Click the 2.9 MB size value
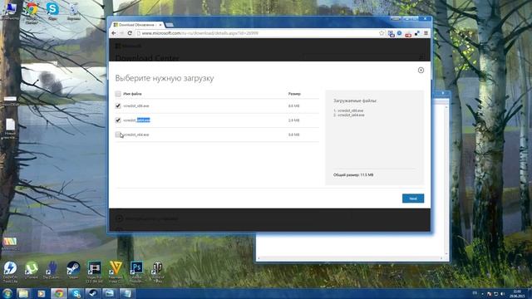Viewport: 532px width, 299px height. [x=293, y=120]
